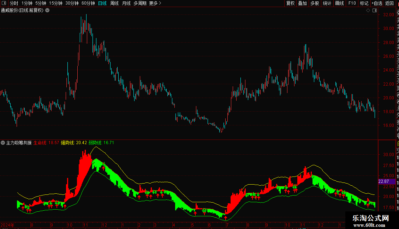
Task: Click the 标记 mark button
Action: coord(364,3)
